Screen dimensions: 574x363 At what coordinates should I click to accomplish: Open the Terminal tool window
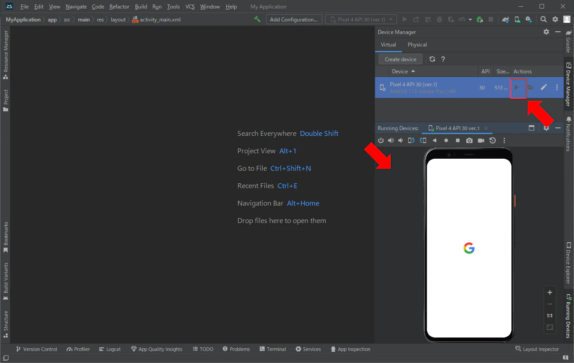[x=272, y=349]
